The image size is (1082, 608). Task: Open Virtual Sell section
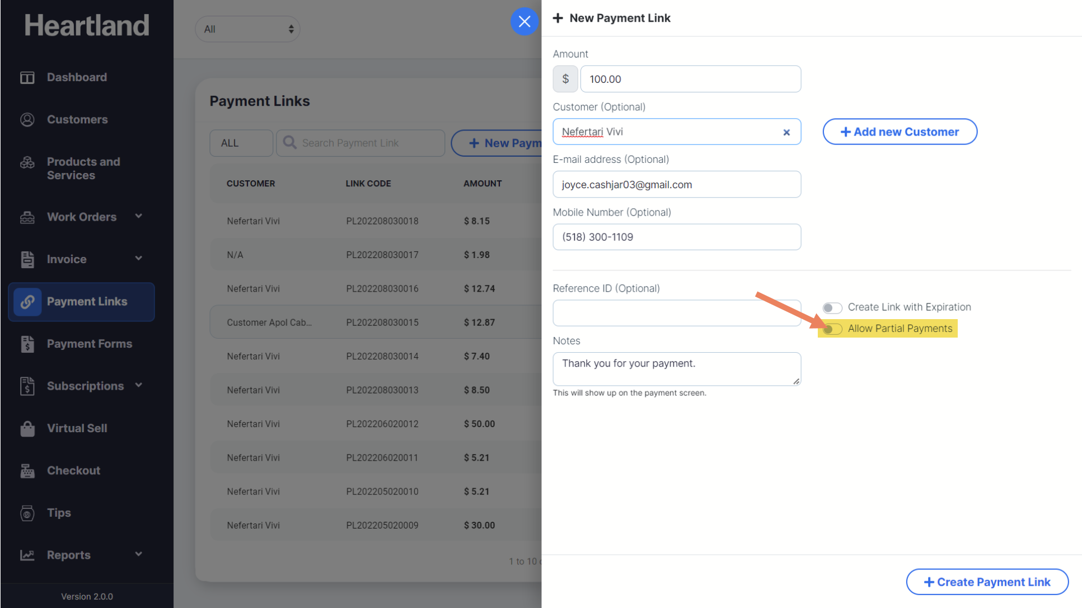click(x=77, y=428)
